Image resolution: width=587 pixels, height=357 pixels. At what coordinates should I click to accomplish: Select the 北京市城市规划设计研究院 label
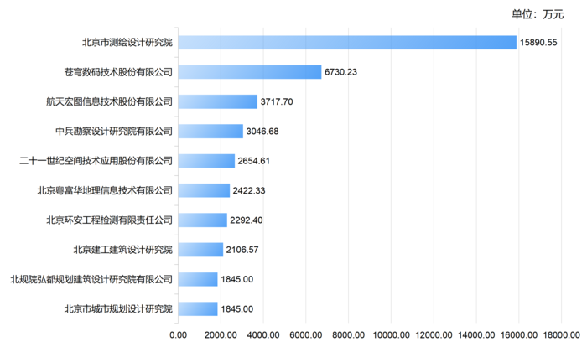point(118,308)
